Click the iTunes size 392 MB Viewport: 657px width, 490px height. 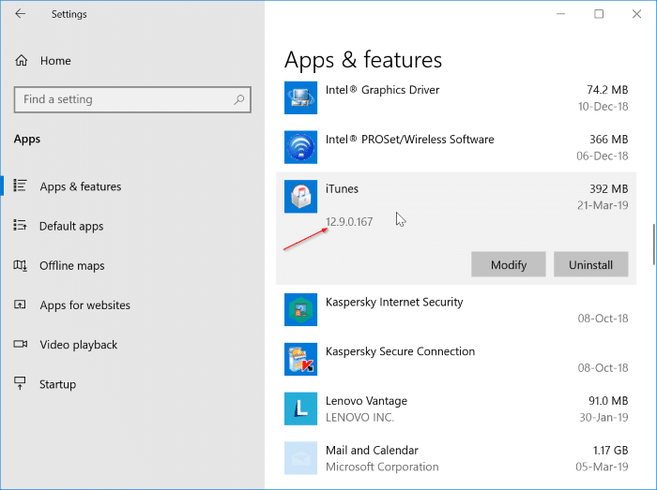(609, 188)
